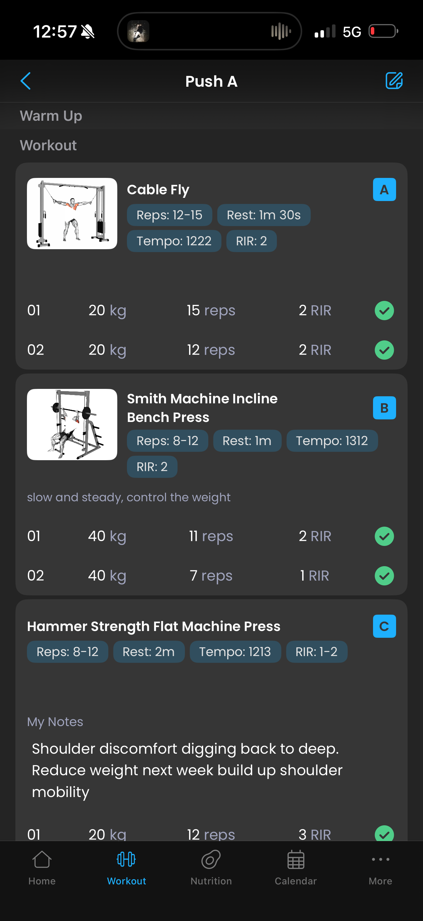
Task: Tap the blue B badge on Smith Machine
Action: pyautogui.click(x=384, y=408)
